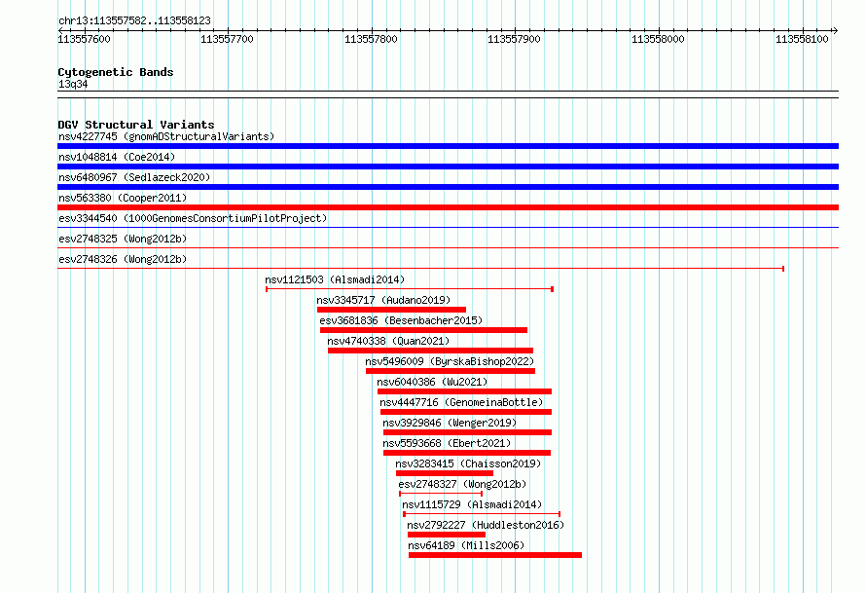Click the red bar under esv3681836
Viewport: 866px width, 593px height.
pos(423,330)
